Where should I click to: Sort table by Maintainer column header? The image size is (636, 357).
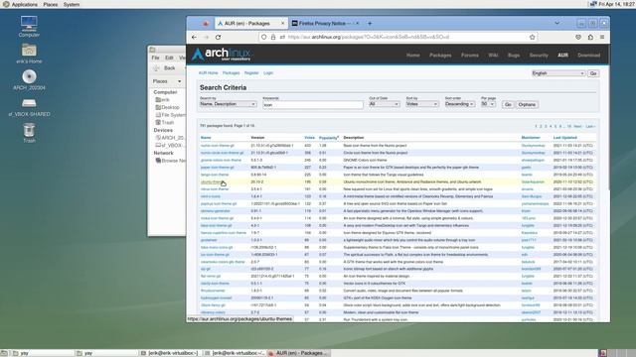coord(531,138)
